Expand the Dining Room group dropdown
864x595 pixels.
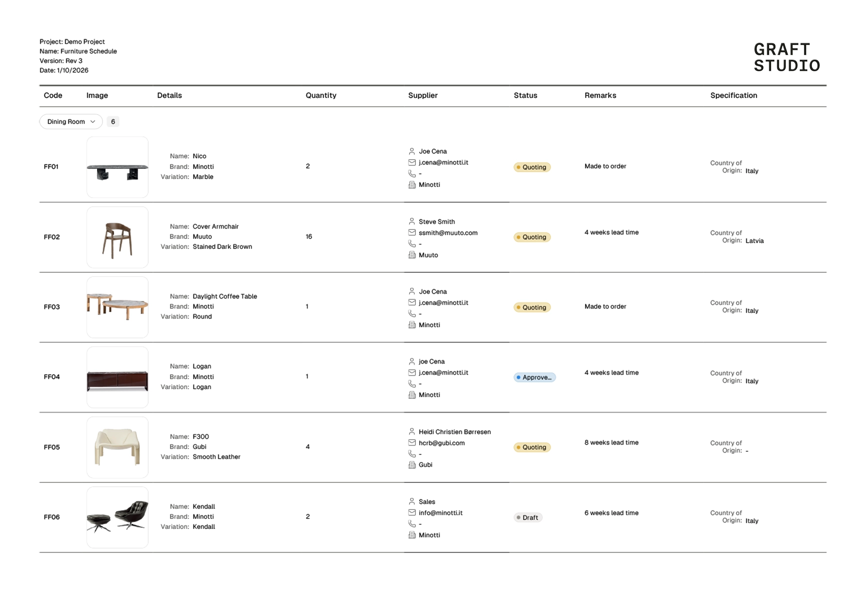71,122
